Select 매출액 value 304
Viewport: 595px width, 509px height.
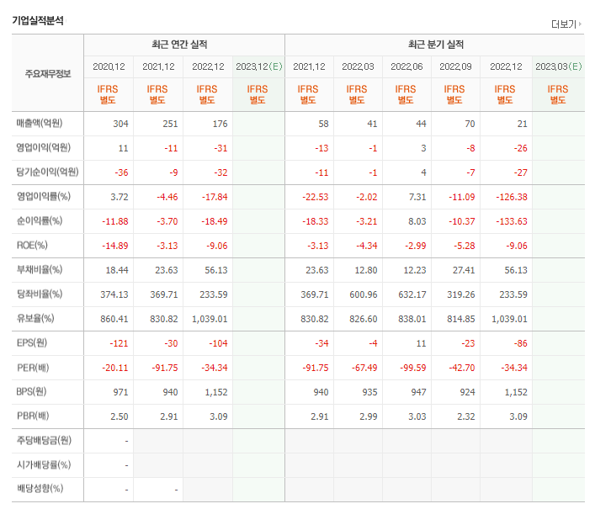[x=120, y=124]
